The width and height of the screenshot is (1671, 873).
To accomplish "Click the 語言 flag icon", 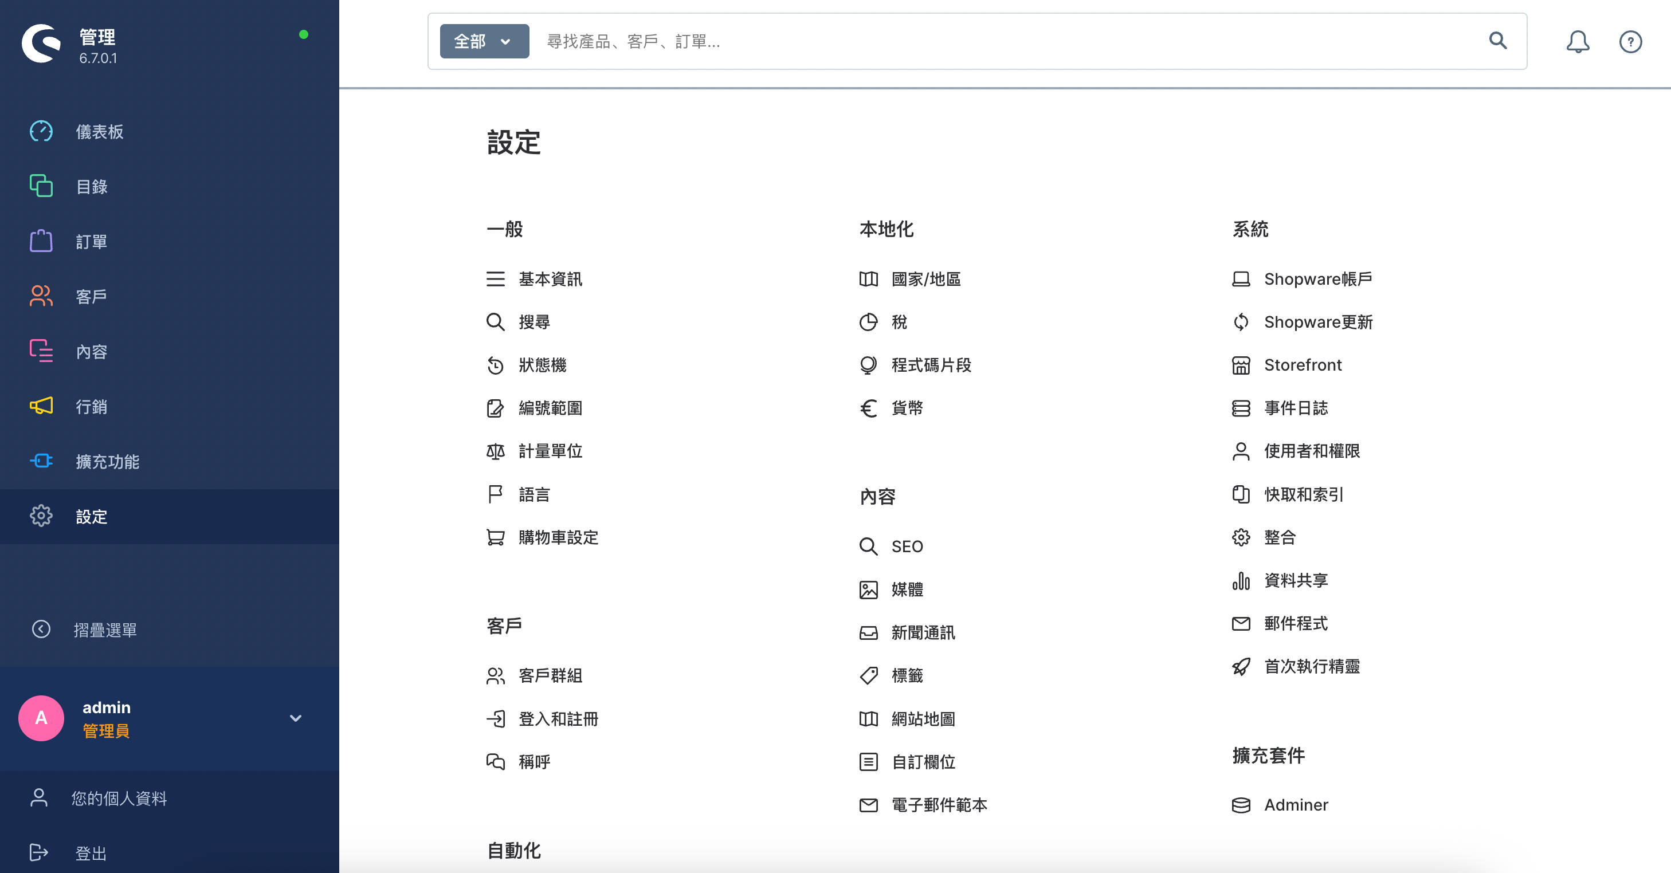I will click(x=495, y=494).
